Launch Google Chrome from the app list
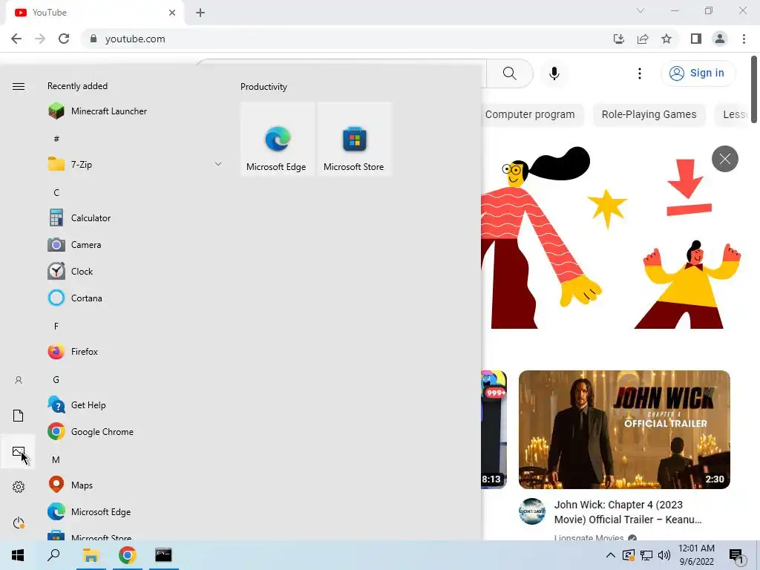The image size is (760, 570). click(x=135, y=431)
